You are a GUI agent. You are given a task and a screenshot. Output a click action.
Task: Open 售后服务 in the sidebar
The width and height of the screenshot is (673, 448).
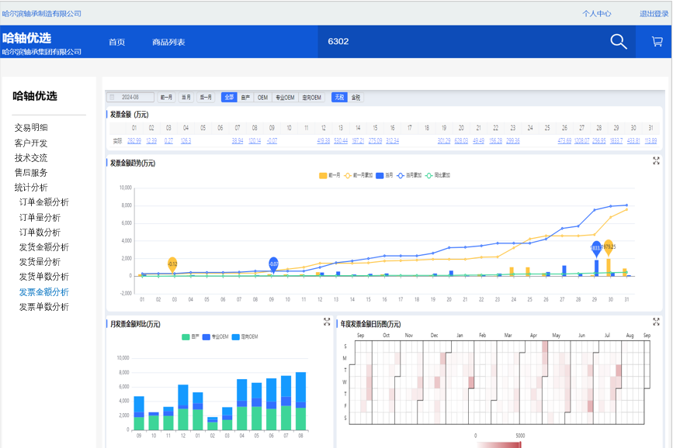pyautogui.click(x=31, y=173)
